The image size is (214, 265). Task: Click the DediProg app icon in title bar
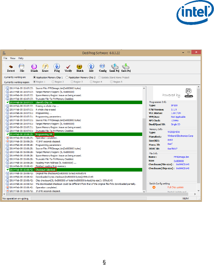(x=4, y=53)
